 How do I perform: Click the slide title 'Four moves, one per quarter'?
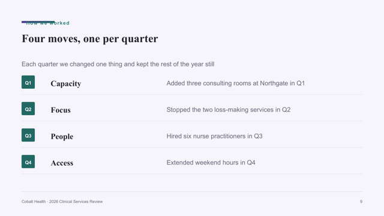click(x=90, y=39)
